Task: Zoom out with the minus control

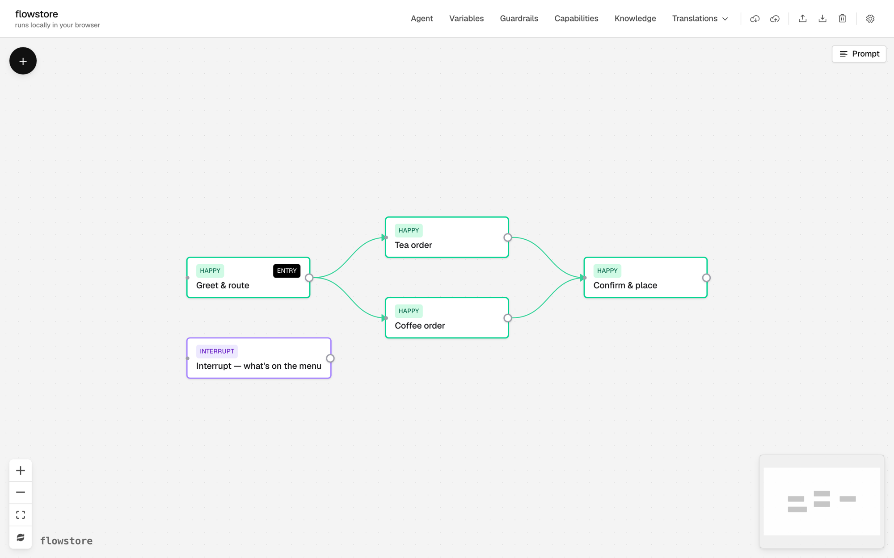Action: [x=21, y=492]
